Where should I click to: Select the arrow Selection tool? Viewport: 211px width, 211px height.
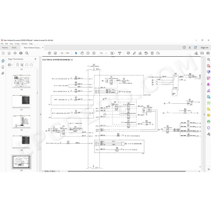pos(76,53)
